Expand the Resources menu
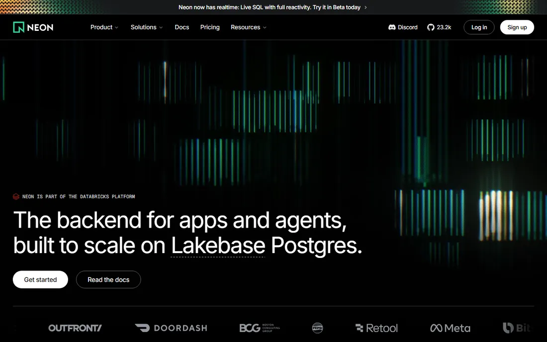547x342 pixels. coord(249,27)
